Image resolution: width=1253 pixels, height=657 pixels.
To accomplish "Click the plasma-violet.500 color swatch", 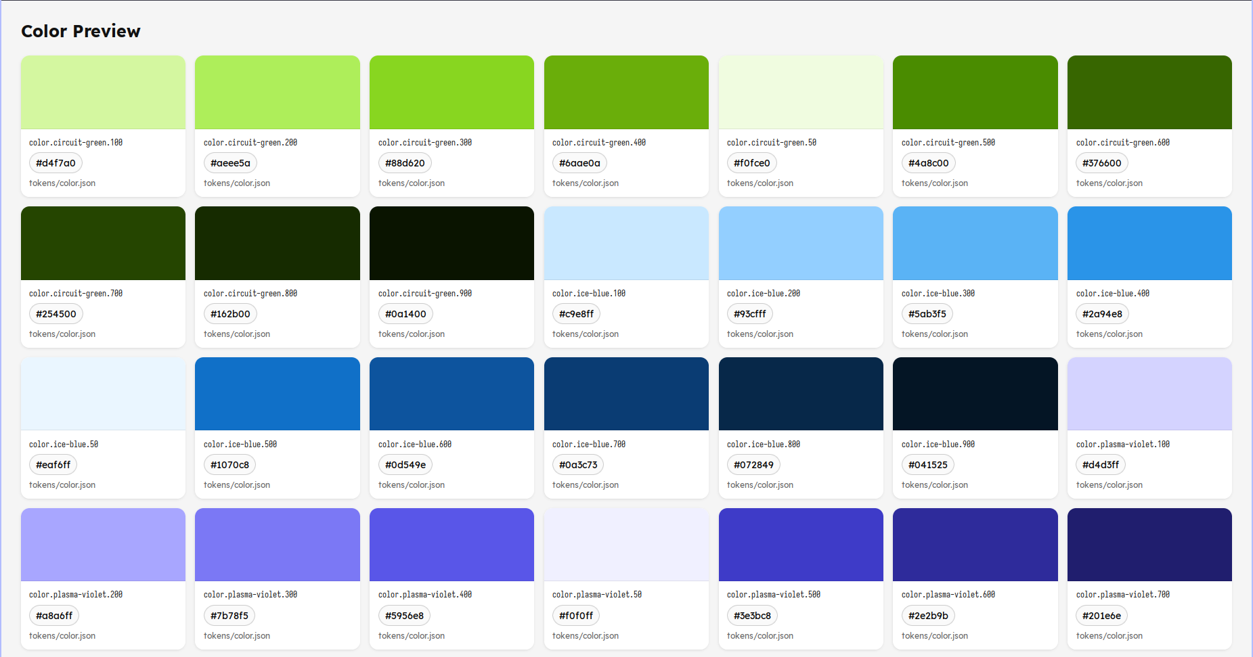I will [801, 545].
